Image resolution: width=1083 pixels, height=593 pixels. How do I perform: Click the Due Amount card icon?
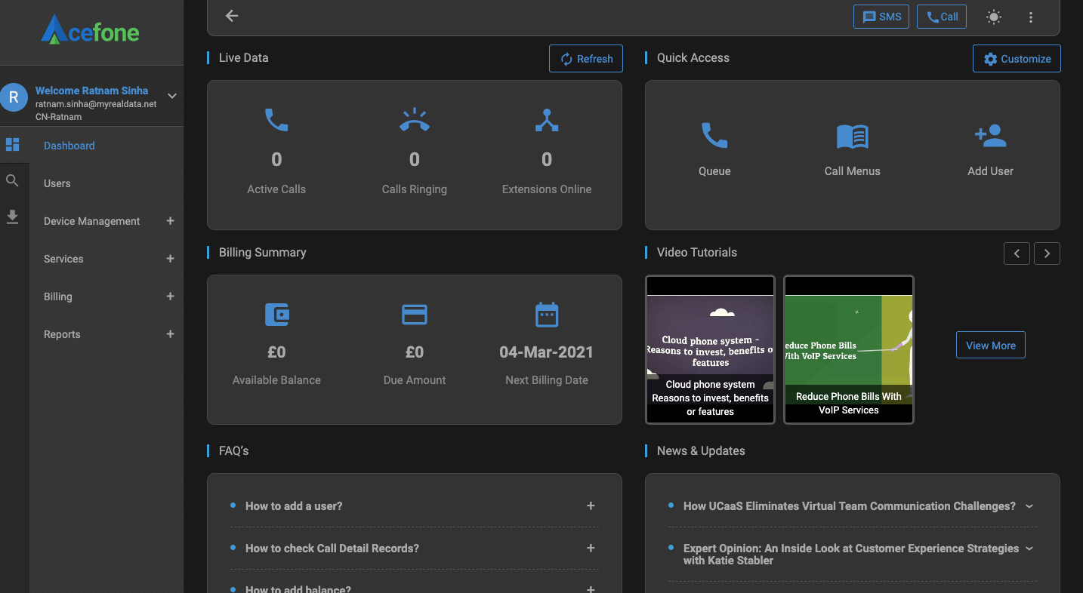click(415, 314)
